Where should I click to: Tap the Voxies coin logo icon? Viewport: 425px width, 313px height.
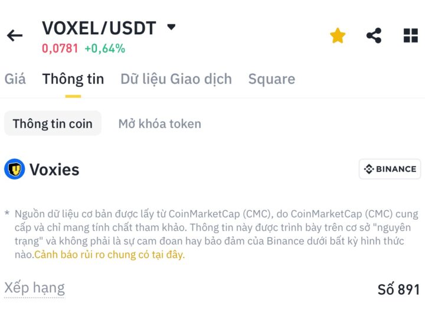click(15, 169)
